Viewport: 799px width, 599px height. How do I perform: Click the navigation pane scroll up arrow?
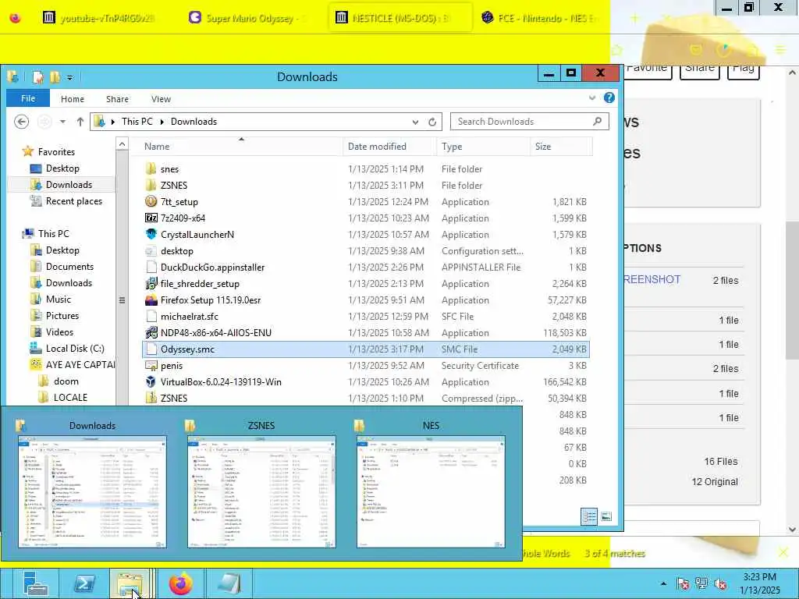[122, 144]
